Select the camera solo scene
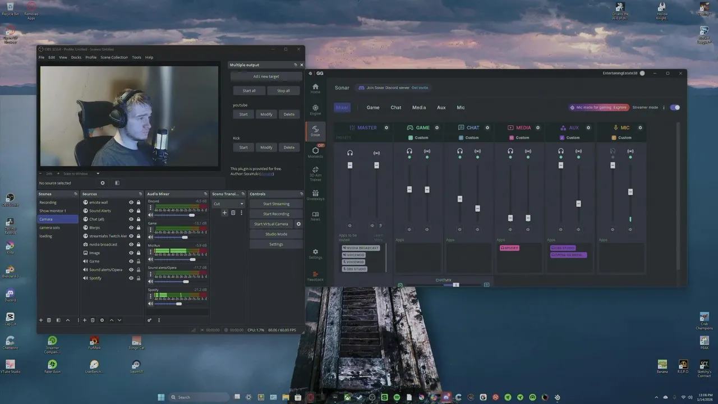The width and height of the screenshot is (718, 404). point(49,227)
